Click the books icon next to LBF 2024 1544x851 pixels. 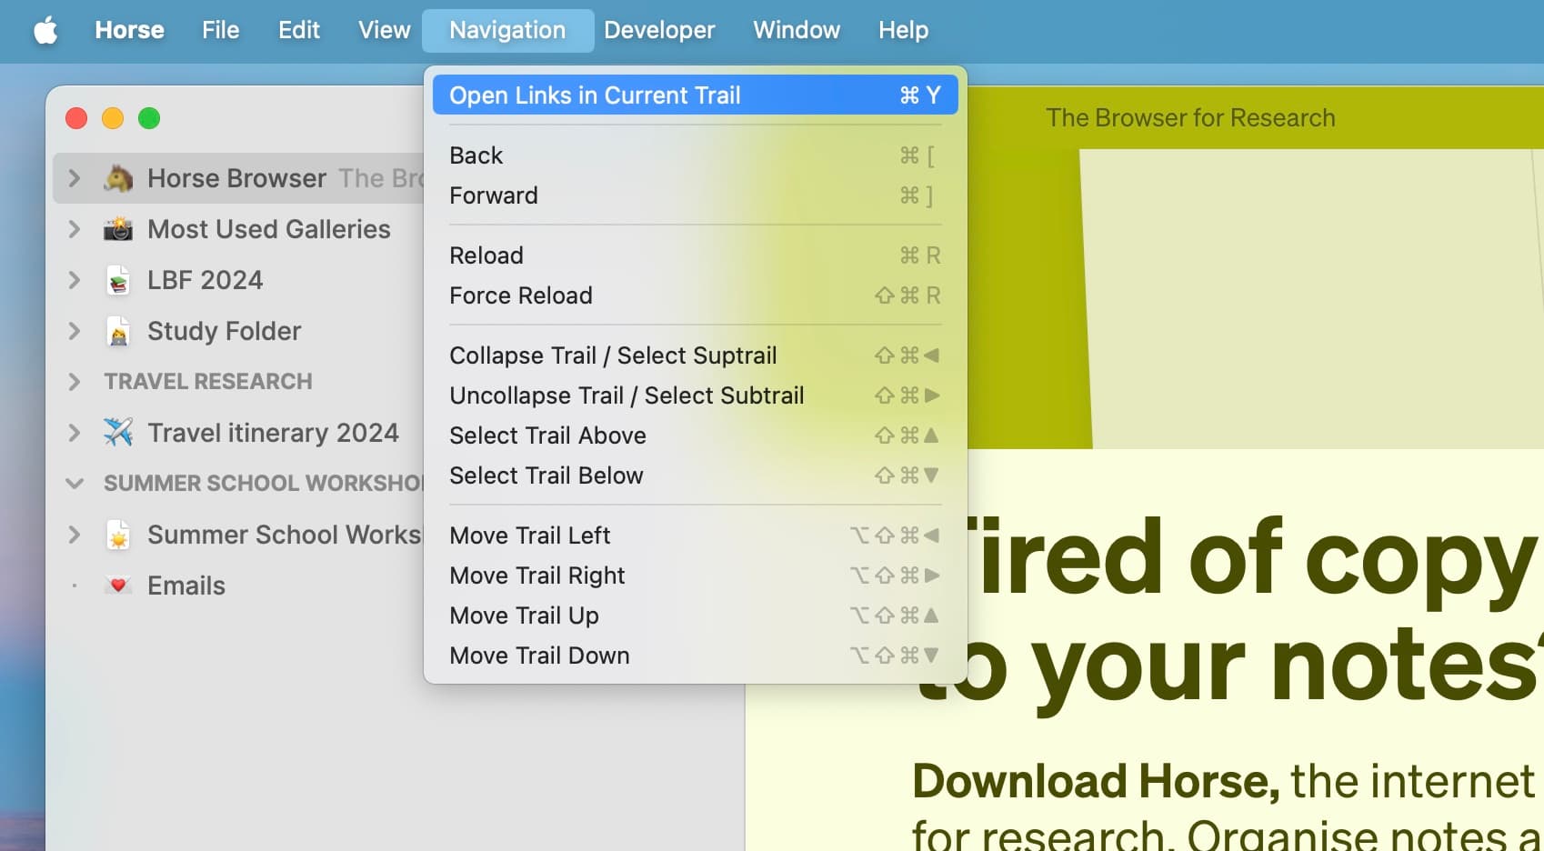119,280
